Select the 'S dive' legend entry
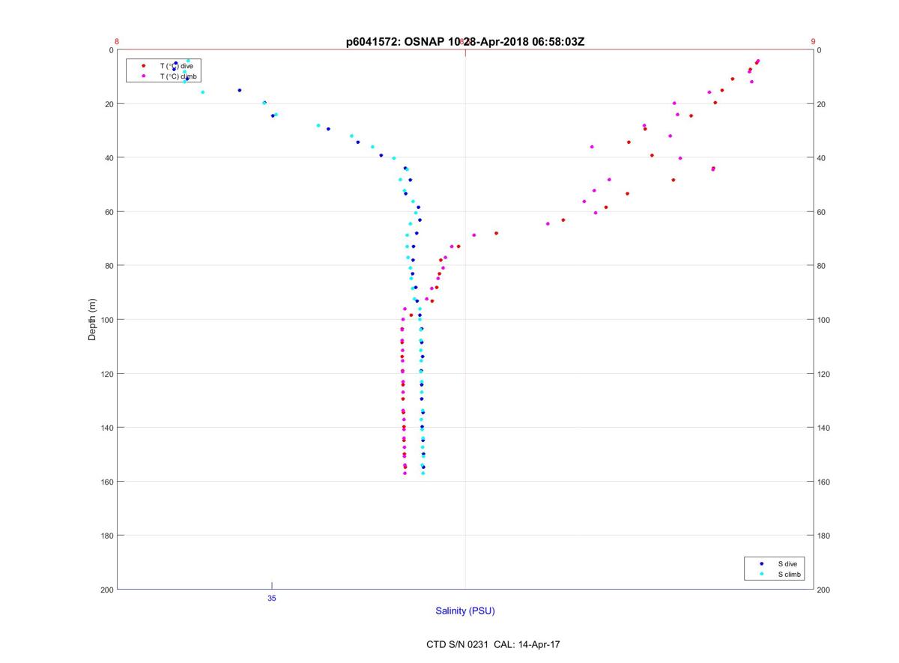Screen dimensions: 899x663 point(787,563)
